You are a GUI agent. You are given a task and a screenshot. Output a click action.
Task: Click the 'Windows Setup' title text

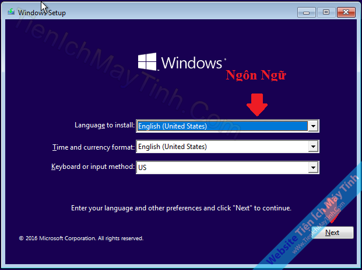point(42,12)
